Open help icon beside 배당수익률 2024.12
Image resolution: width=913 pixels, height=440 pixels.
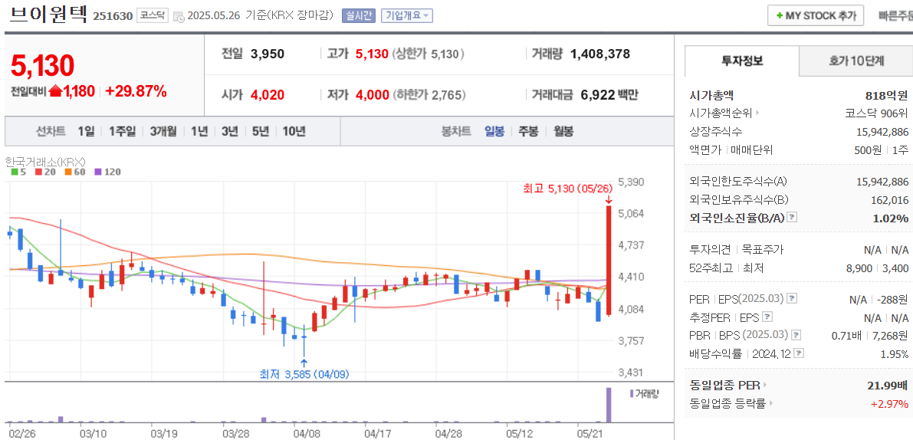[800, 353]
